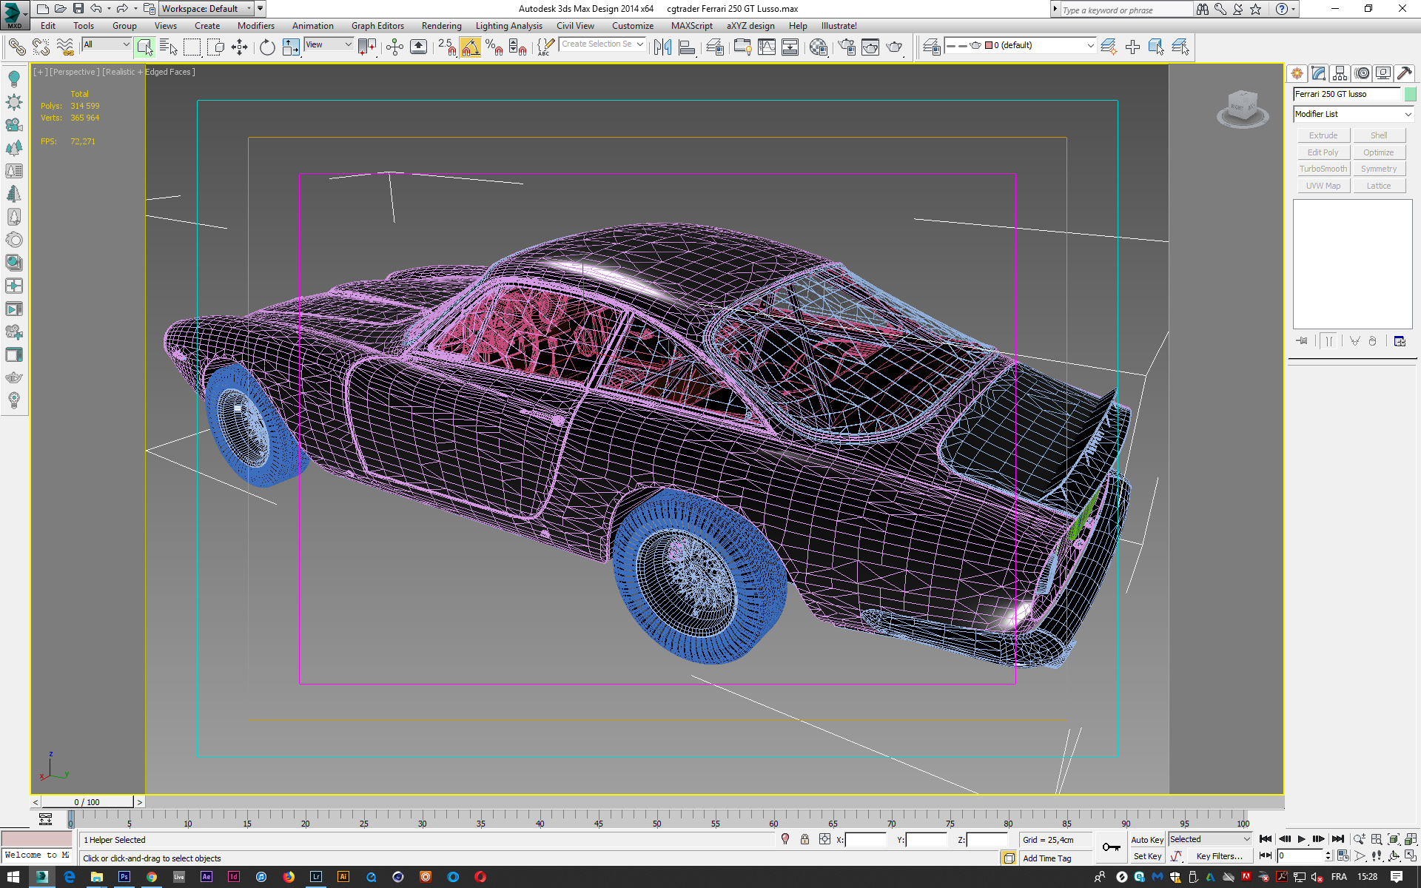This screenshot has height=888, width=1421.
Task: Open the Lighting Analysis menu
Action: [x=508, y=26]
